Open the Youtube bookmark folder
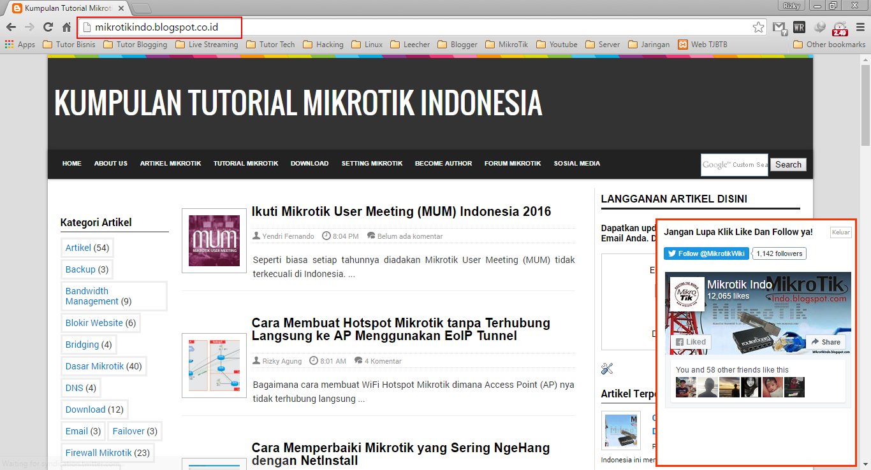This screenshot has width=871, height=470. click(x=557, y=45)
